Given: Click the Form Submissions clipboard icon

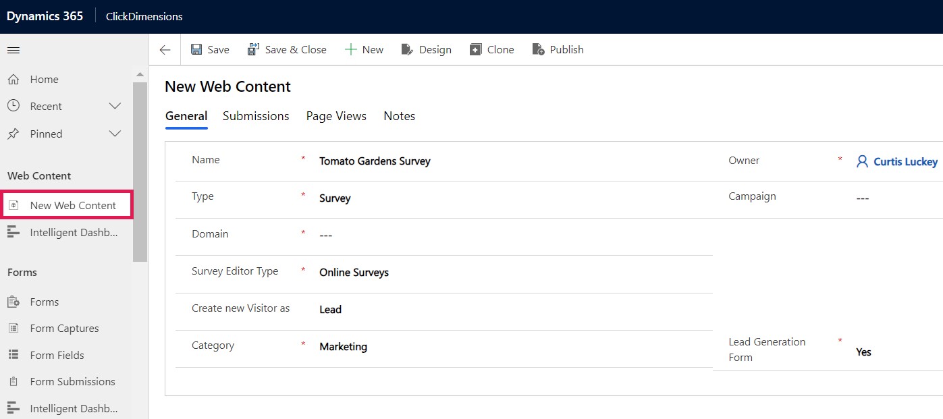Looking at the screenshot, I should pos(14,381).
